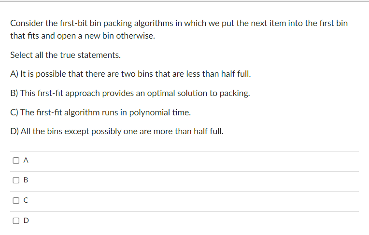Check the checkbox for answer A
Image resolution: width=369 pixels, height=235 pixels.
pyautogui.click(x=16, y=160)
